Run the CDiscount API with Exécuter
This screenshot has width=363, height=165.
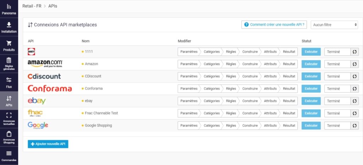coord(311,76)
